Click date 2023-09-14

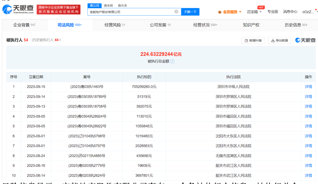36,96
